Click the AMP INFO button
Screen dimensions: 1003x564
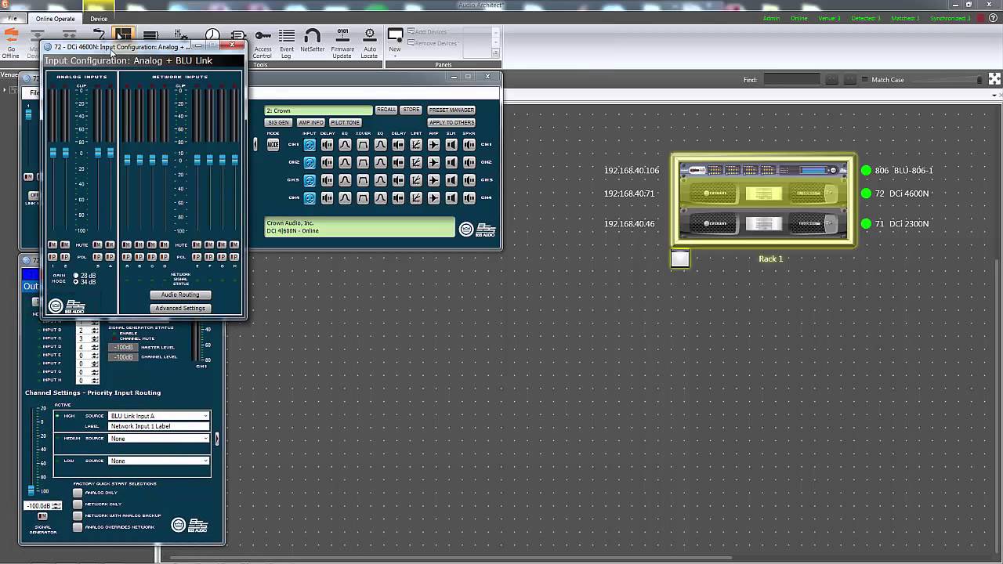click(310, 122)
